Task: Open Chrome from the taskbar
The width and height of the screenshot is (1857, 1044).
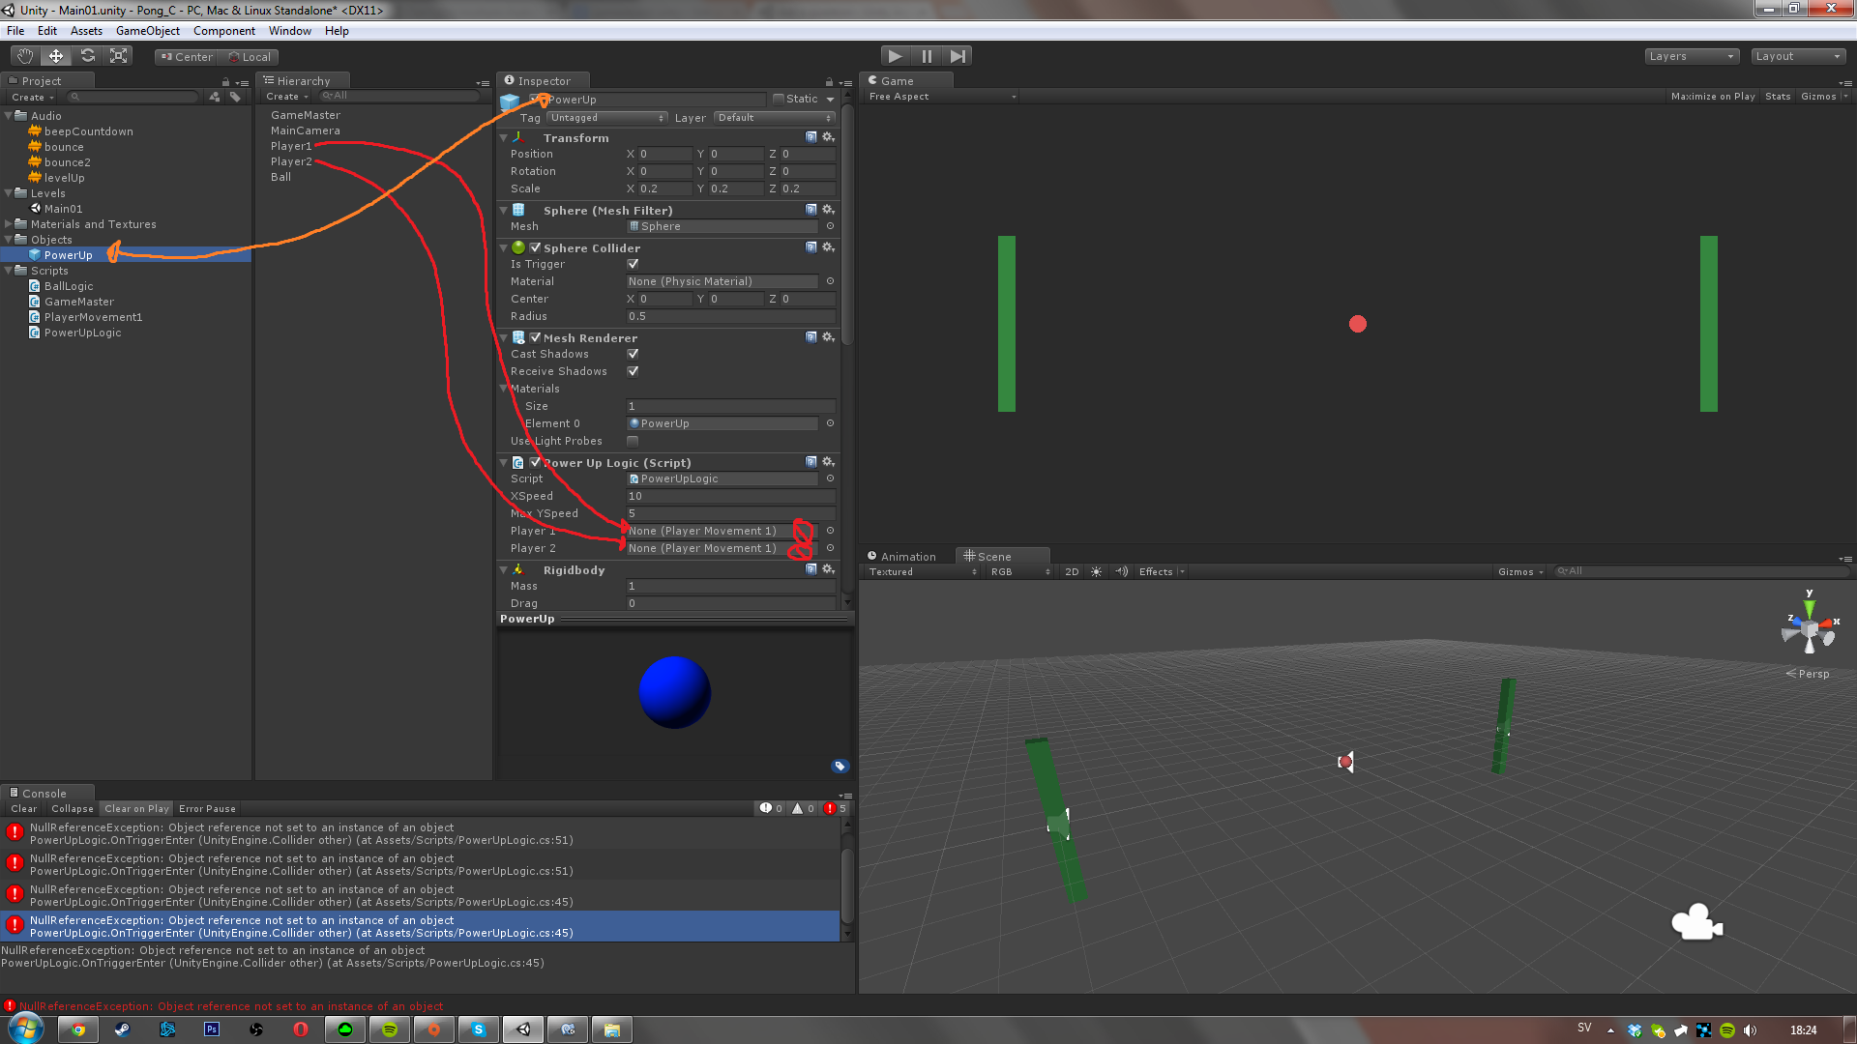Action: [x=78, y=1029]
